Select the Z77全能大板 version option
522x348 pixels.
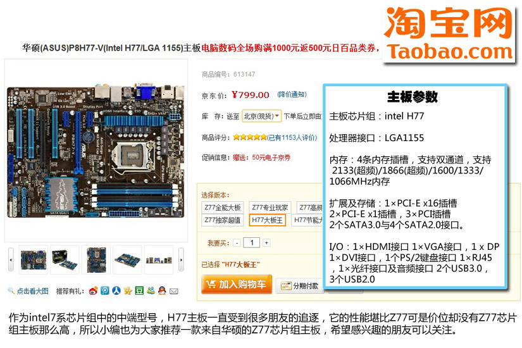(222, 208)
